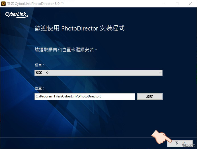This screenshot has width=197, height=149.
Task: Click the maximize button in title bar
Action: coord(177,4)
